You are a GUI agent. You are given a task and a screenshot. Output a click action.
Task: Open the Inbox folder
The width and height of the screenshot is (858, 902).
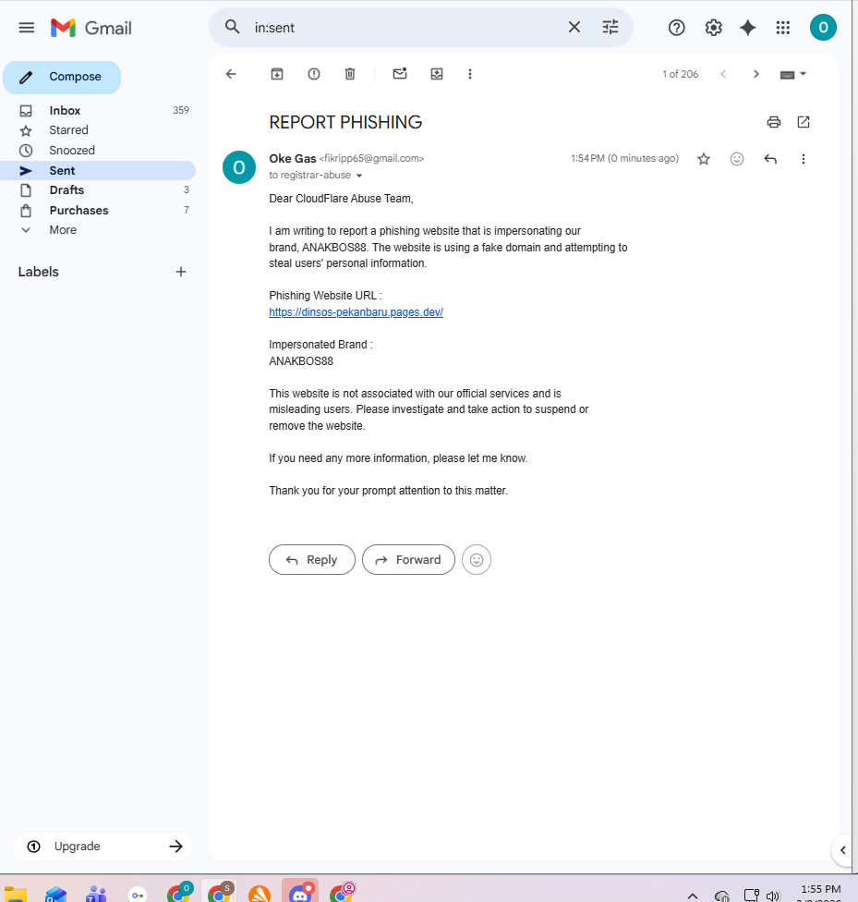tap(98, 111)
